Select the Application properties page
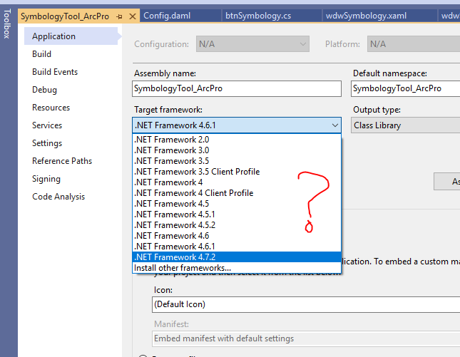Image resolution: width=460 pixels, height=357 pixels. pos(71,36)
